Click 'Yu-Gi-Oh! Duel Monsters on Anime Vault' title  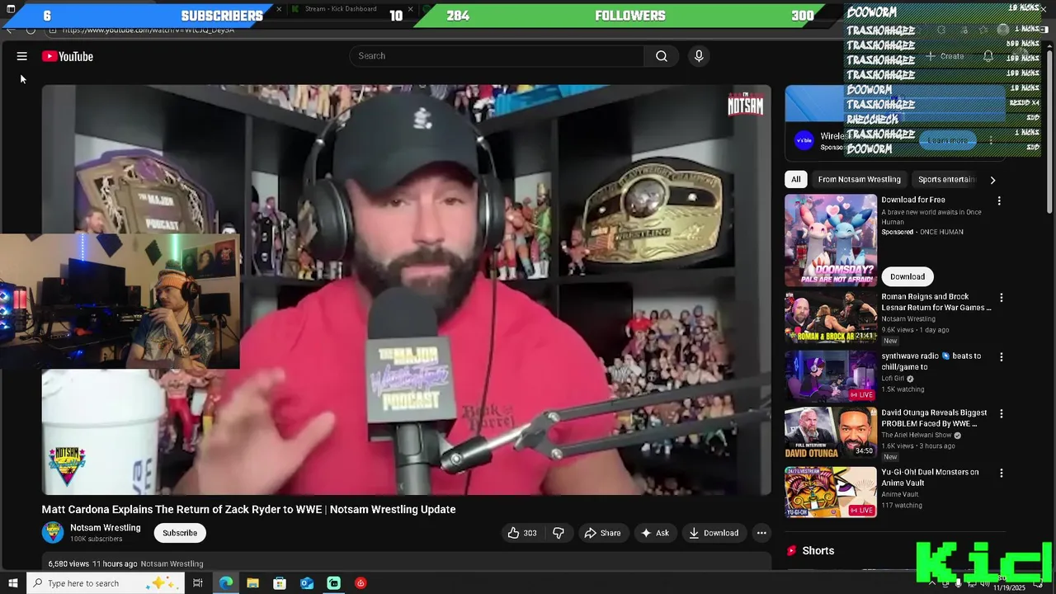(x=930, y=478)
